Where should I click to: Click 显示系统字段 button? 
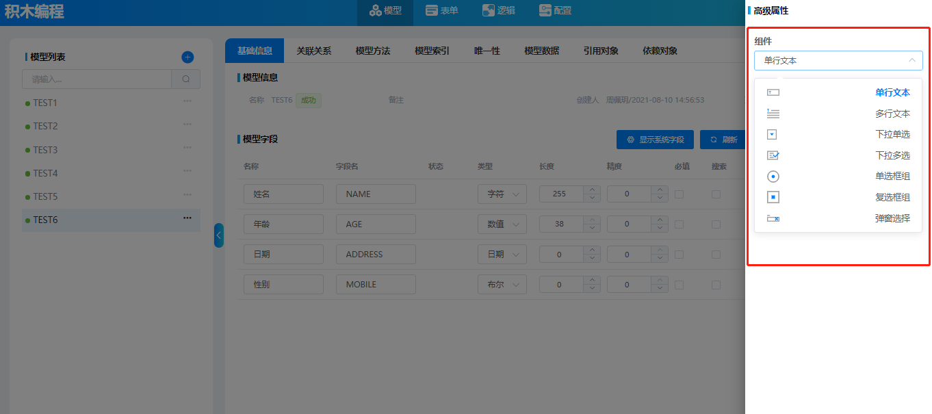[x=655, y=140]
